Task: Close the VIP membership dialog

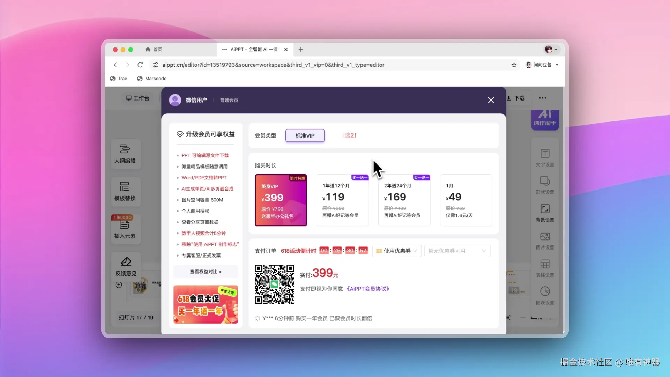Action: click(491, 100)
